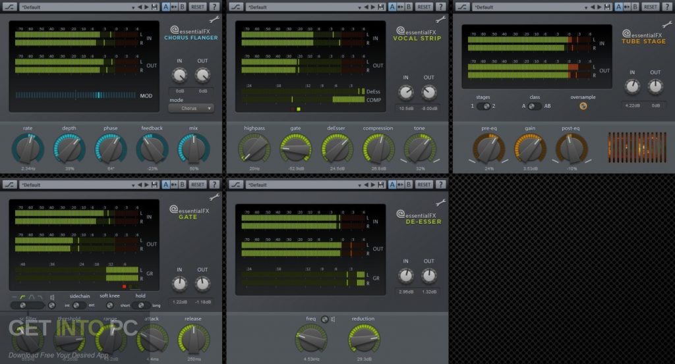675x364 pixels.
Task: Click bypass icon in Chorus Flanger window
Action: pos(9,7)
